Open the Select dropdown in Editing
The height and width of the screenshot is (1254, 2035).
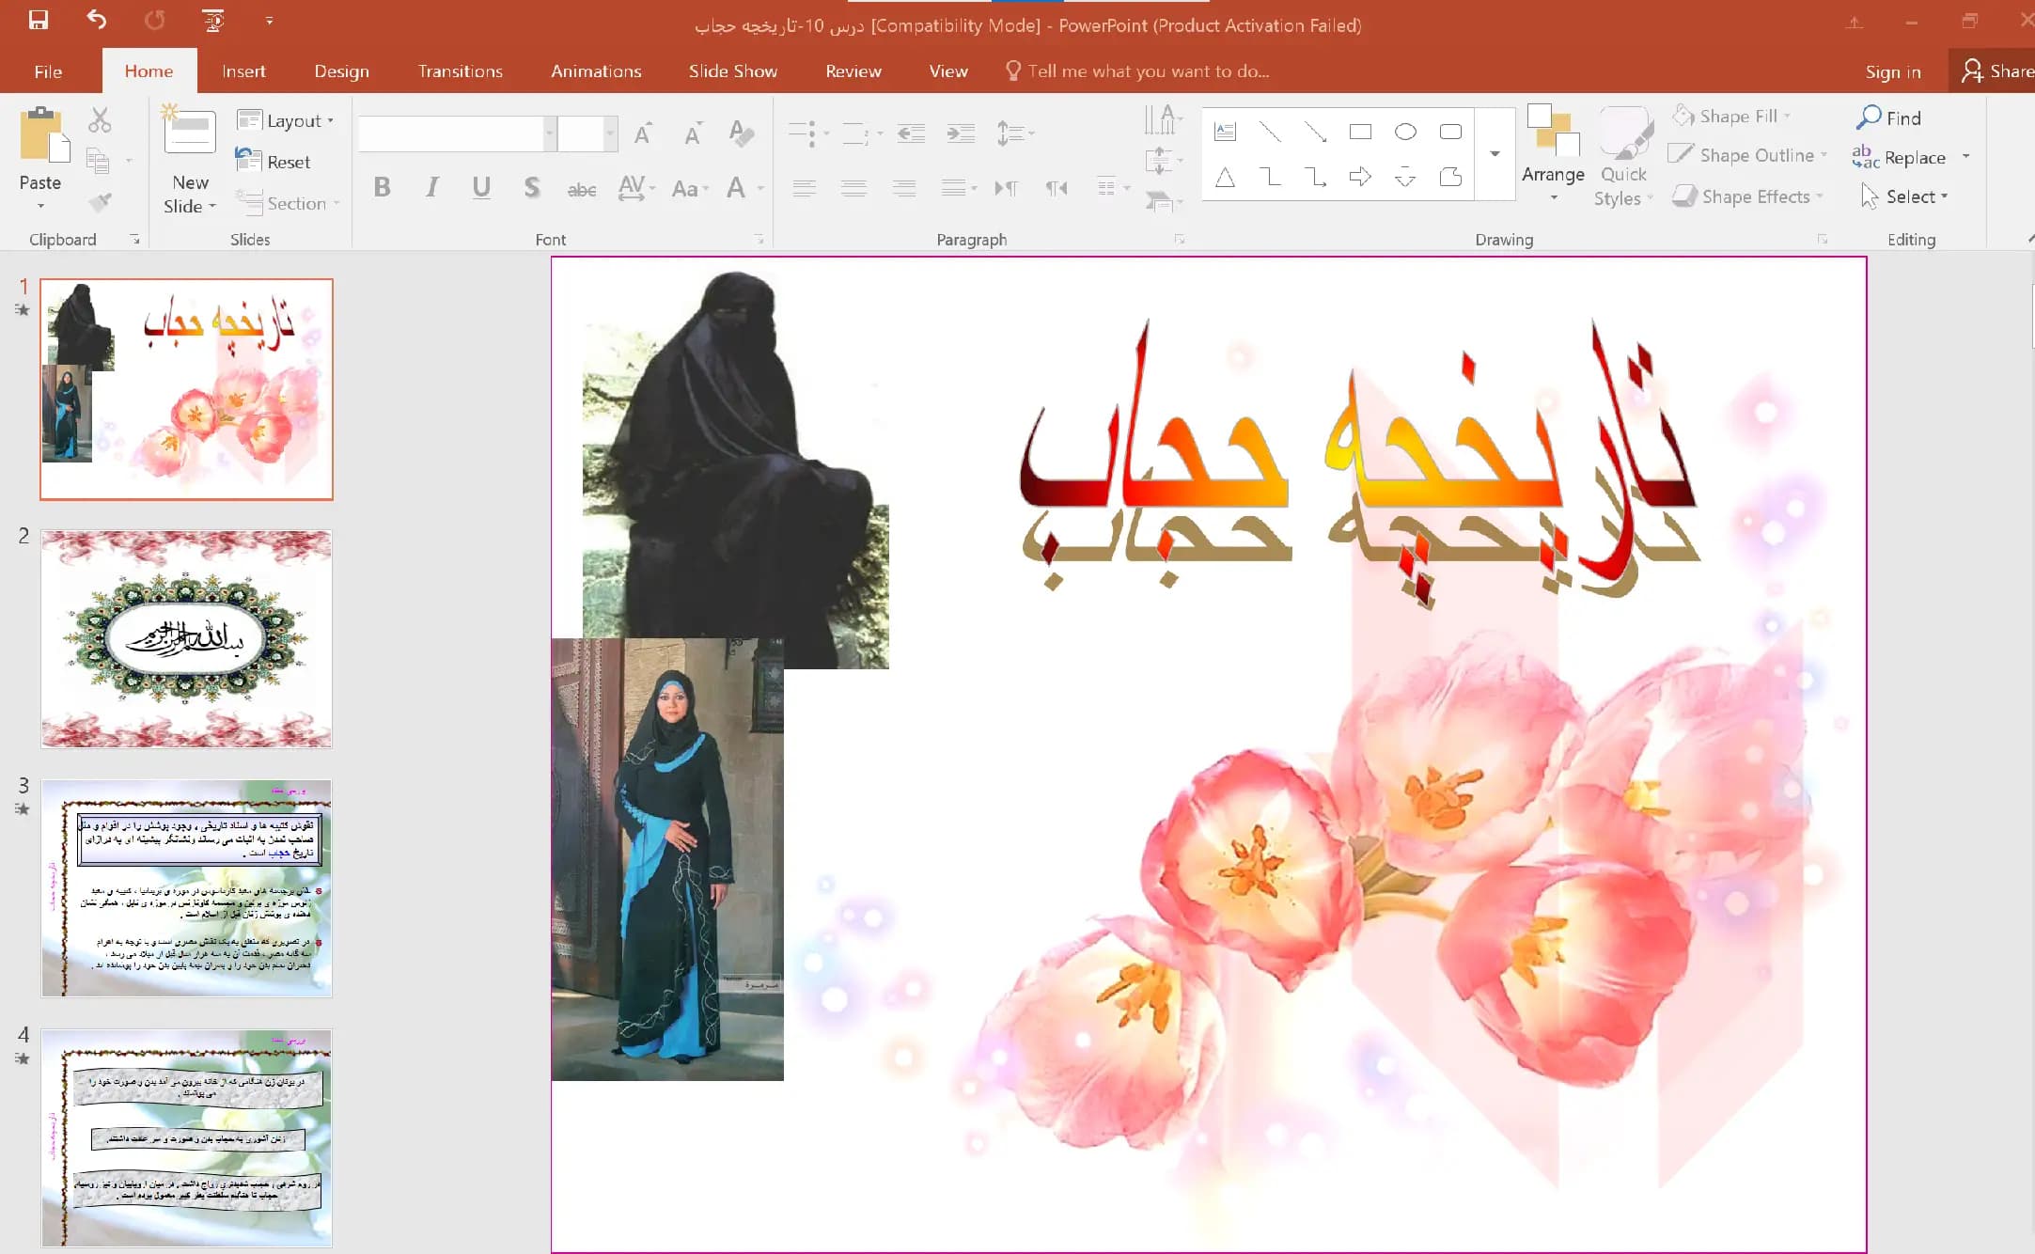[x=1905, y=196]
